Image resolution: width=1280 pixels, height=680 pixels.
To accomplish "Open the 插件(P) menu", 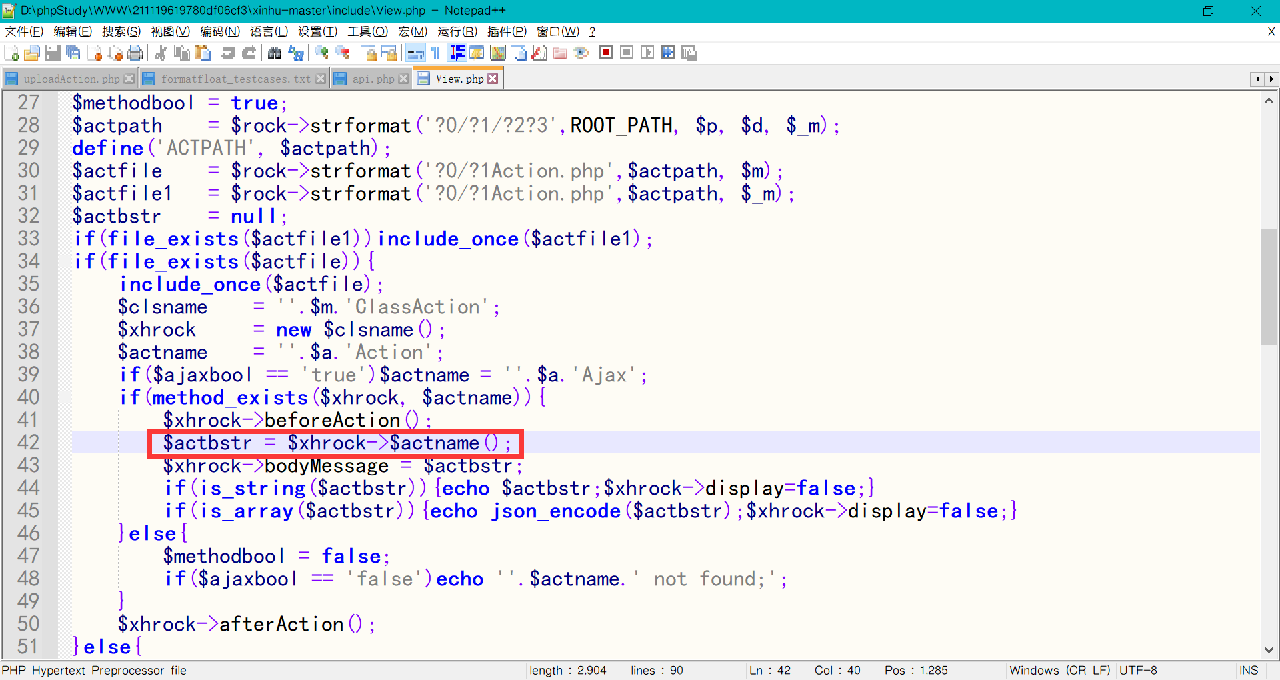I will (507, 31).
